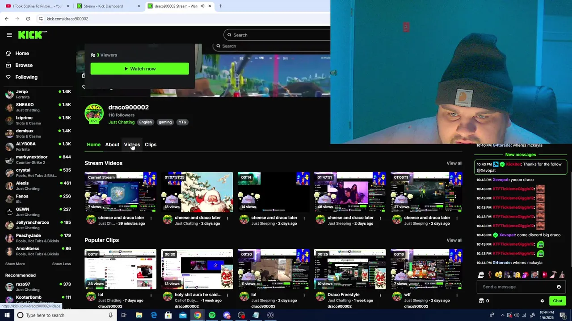The image size is (572, 321).
Task: Open options menu for the 01:47:51 video
Action: [x=380, y=218]
